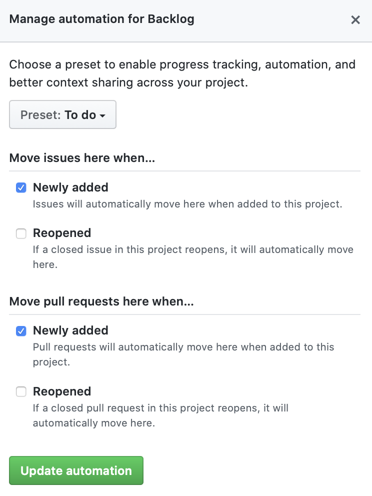Click the Update automation button

tap(76, 470)
